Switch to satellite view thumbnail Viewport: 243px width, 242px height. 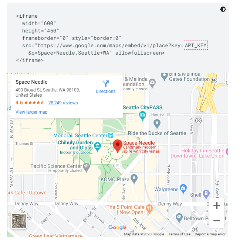pos(19,221)
